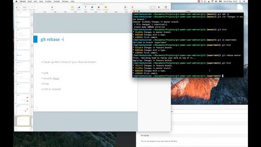
Task: Click "git add -A" command in terminal
Action: pos(223,14)
